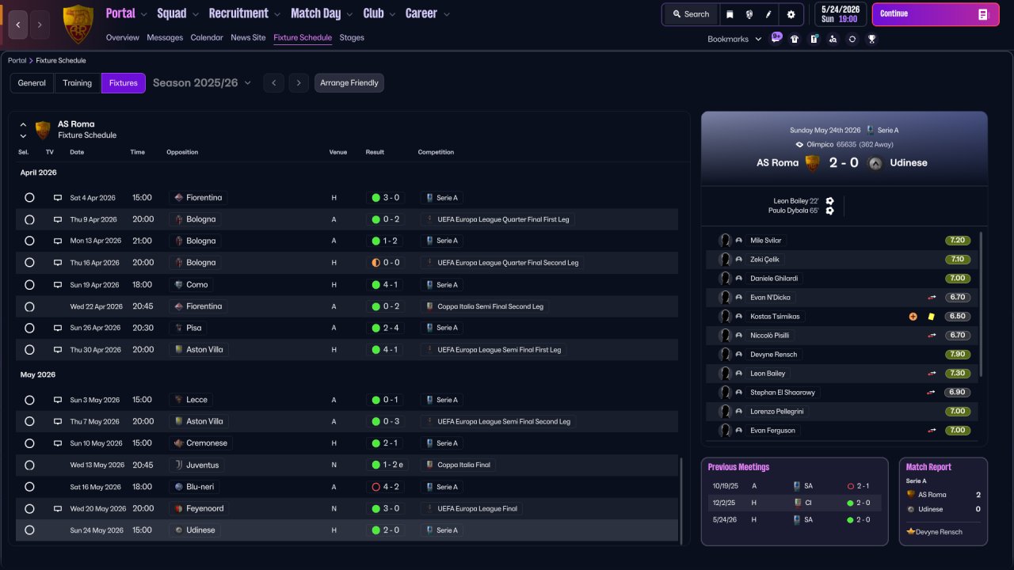Click the Portal breadcrumb link
This screenshot has width=1014, height=570.
pyautogui.click(x=17, y=61)
